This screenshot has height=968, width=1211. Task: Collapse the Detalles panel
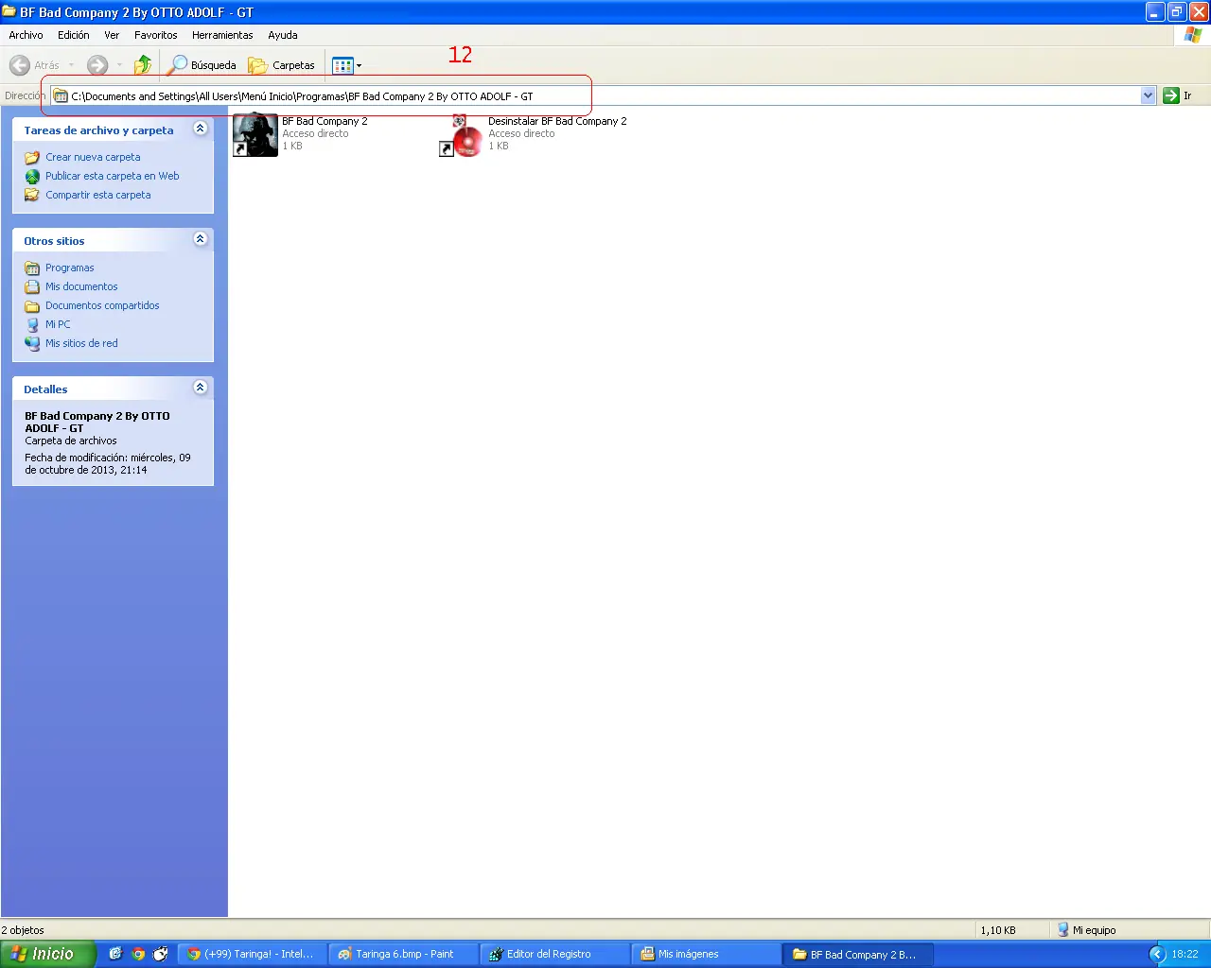click(200, 388)
